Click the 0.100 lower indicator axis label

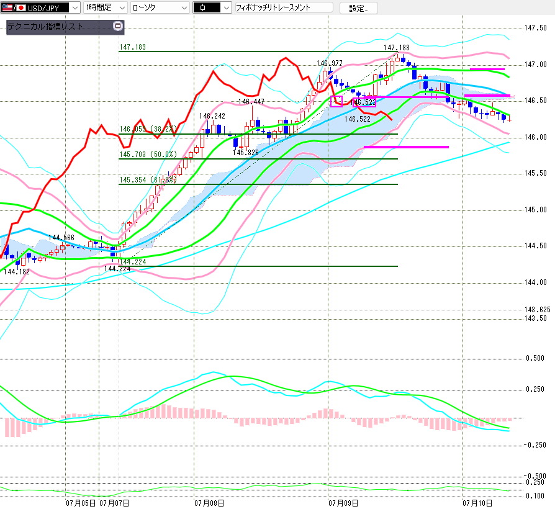pos(535,496)
